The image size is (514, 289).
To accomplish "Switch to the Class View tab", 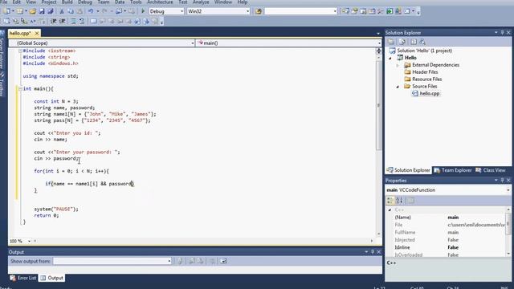I will (491, 170).
